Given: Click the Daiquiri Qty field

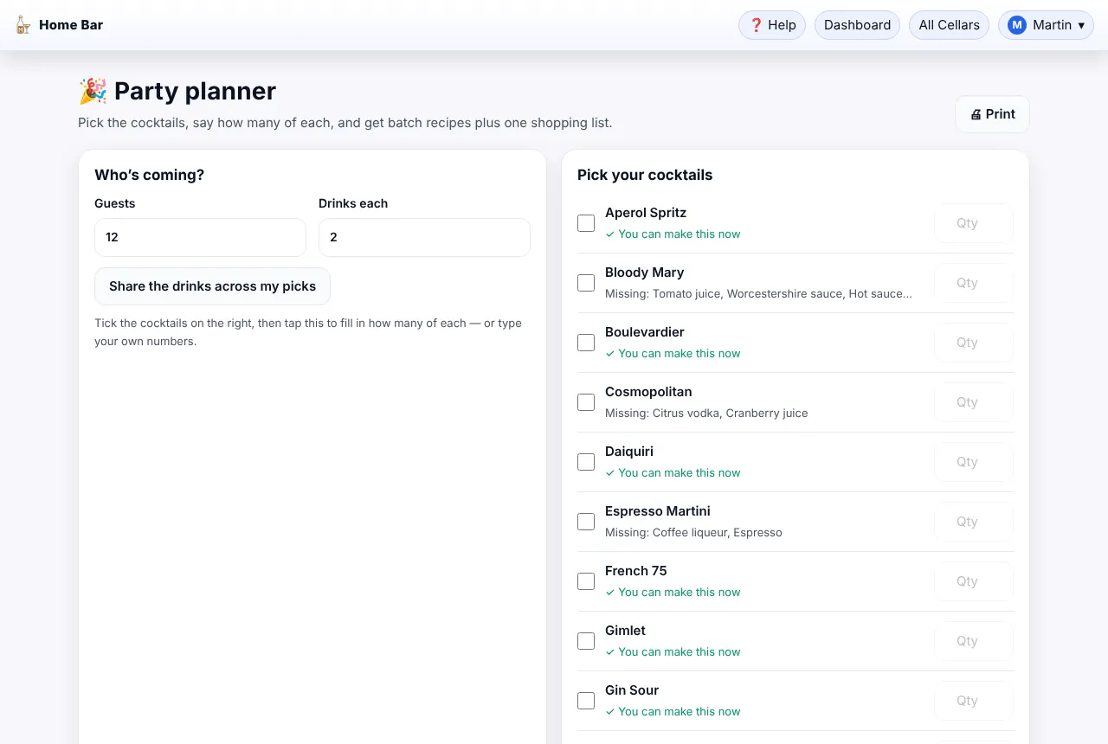Looking at the screenshot, I should click(974, 462).
